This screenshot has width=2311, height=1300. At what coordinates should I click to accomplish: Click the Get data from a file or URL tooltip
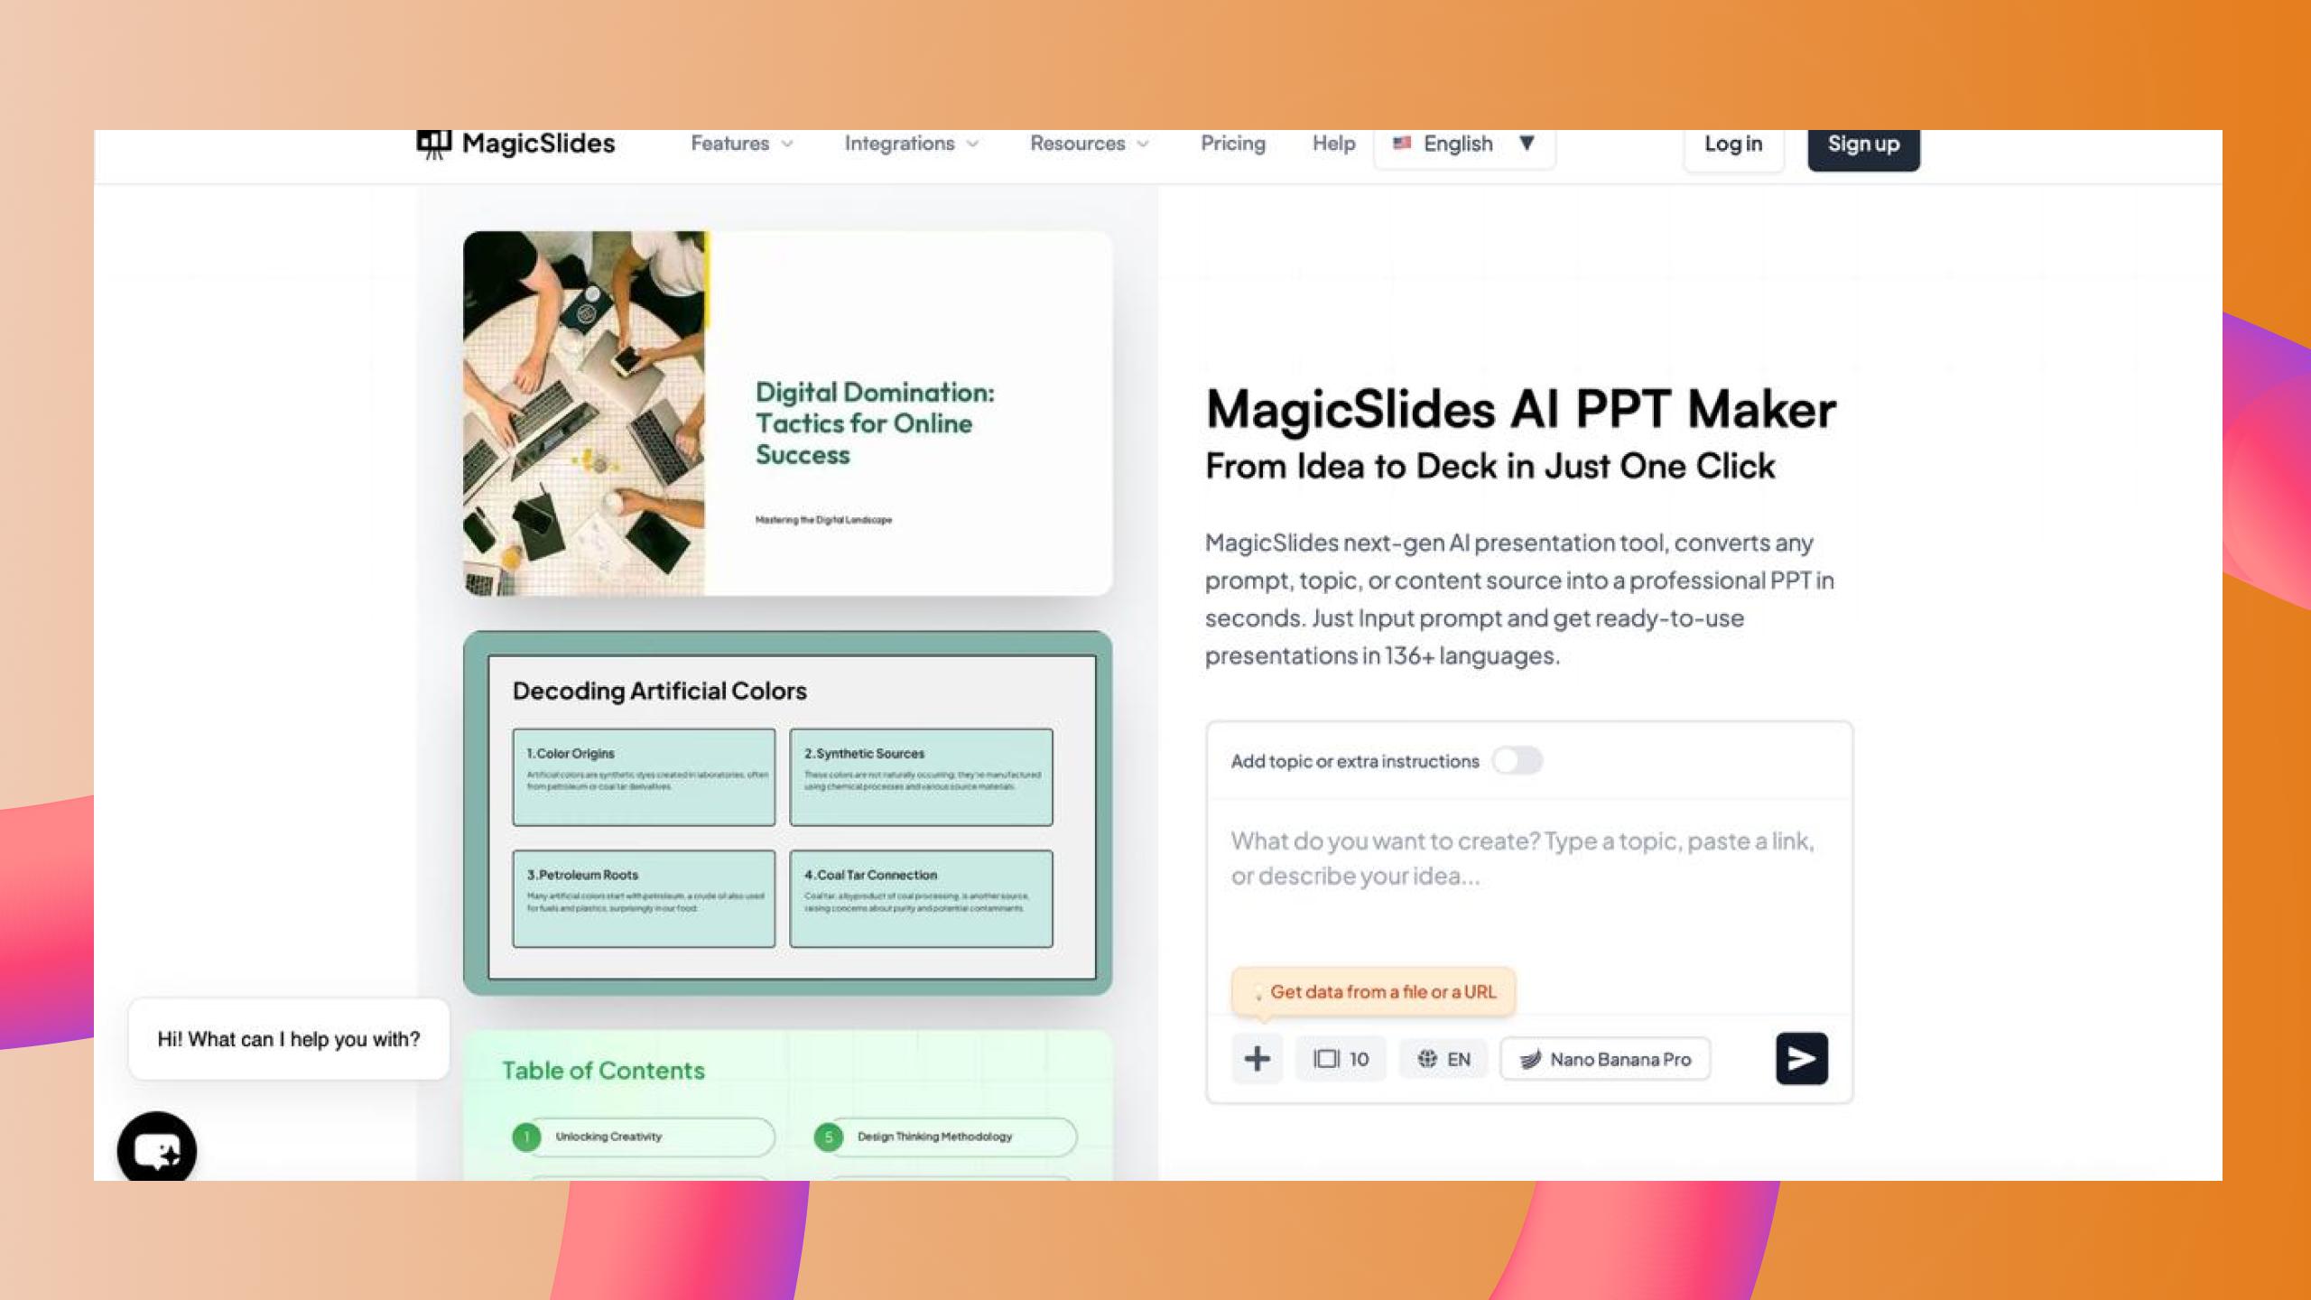coord(1373,991)
